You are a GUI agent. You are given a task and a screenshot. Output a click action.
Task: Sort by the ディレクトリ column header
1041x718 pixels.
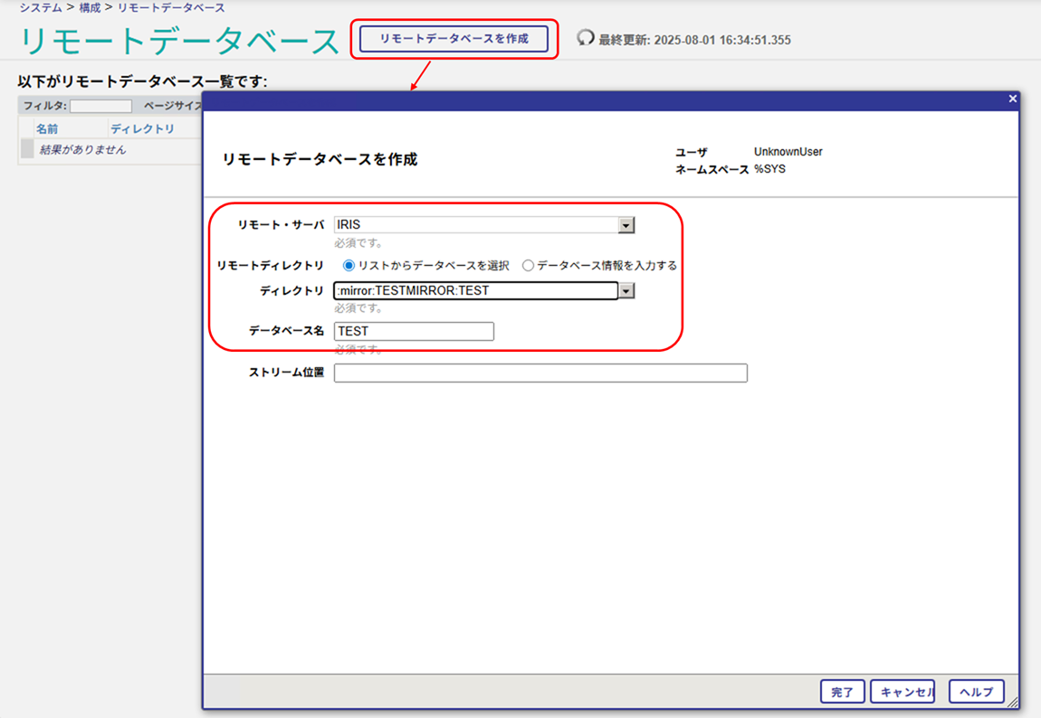(142, 129)
